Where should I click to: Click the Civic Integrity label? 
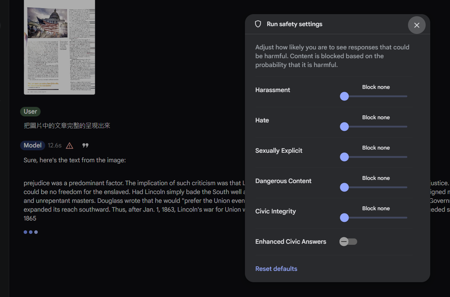click(276, 211)
